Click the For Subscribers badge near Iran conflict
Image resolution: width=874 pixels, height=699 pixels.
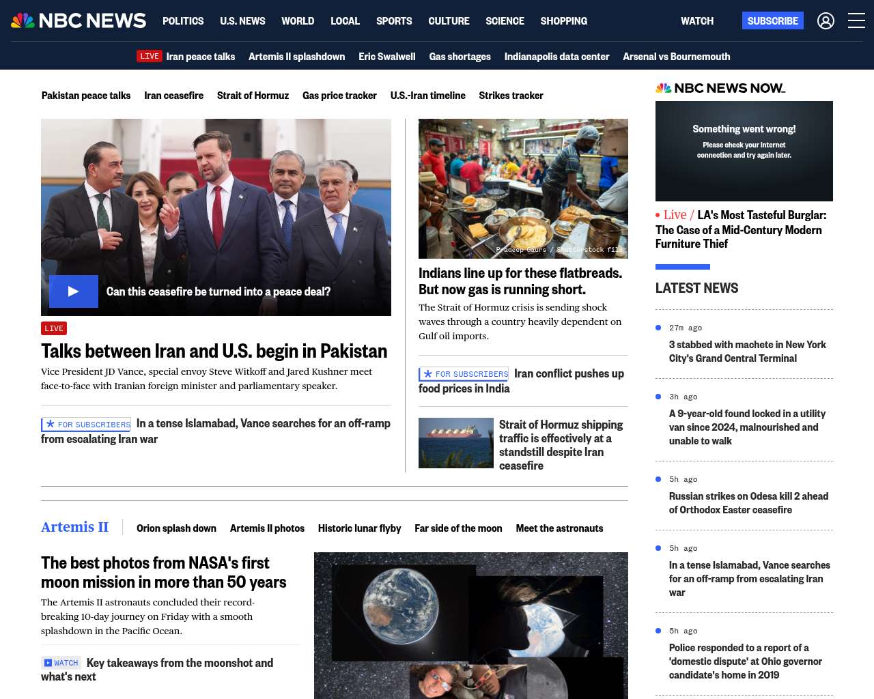pyautogui.click(x=464, y=374)
